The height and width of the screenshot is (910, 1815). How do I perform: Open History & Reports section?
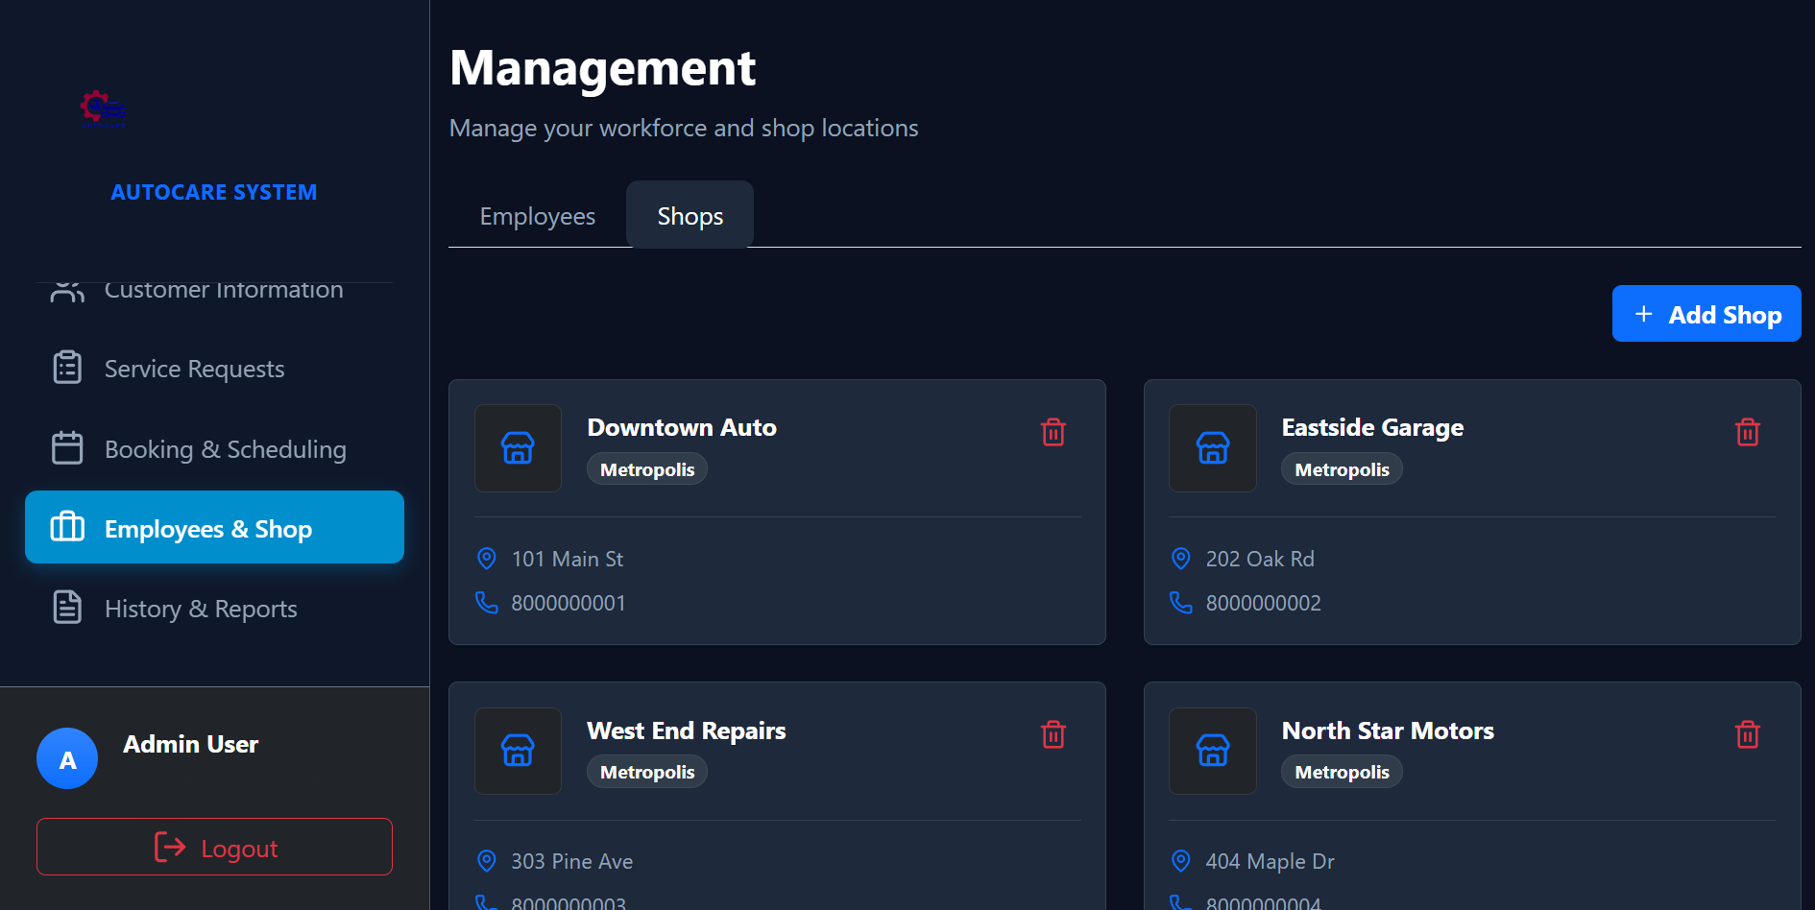pos(214,609)
